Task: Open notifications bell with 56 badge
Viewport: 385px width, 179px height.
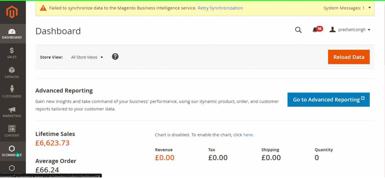Action: (x=315, y=30)
